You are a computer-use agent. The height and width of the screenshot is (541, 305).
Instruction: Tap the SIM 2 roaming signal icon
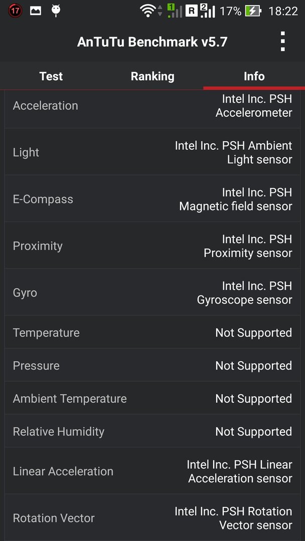point(200,11)
